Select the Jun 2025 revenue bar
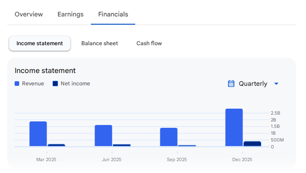Screen dimensions: 306x173 coord(103,136)
